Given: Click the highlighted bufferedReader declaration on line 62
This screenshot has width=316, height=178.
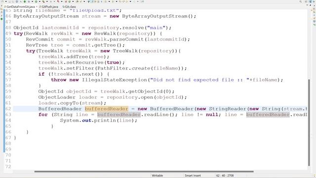Looking at the screenshot, I should pos(107,109).
